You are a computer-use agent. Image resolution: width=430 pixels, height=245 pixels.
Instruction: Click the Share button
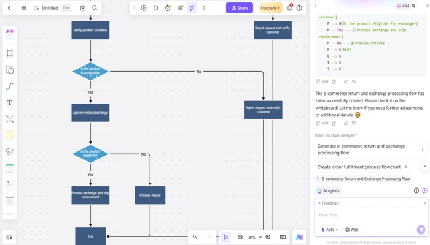pos(240,8)
